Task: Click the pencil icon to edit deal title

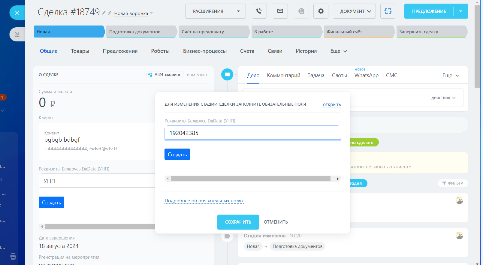Action: tap(104, 13)
